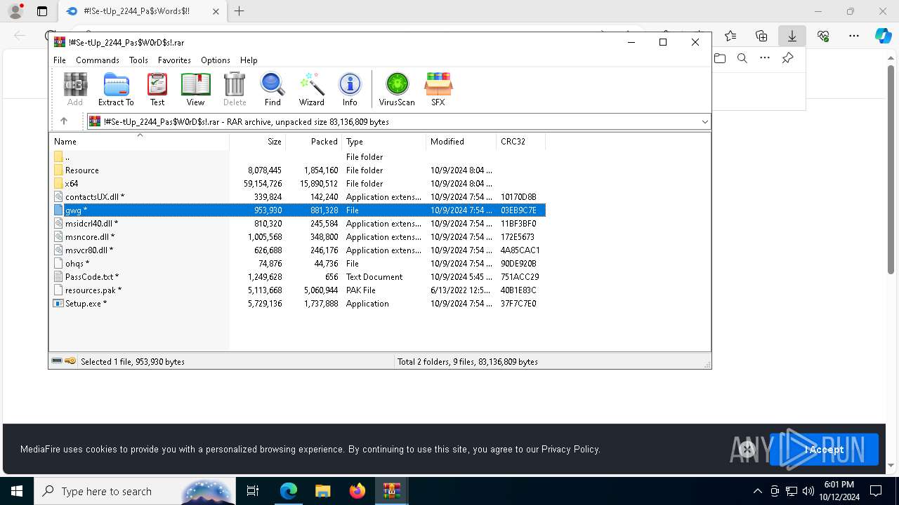899x505 pixels.
Task: Open Edge downloads icon in browser toolbar
Action: pos(792,36)
